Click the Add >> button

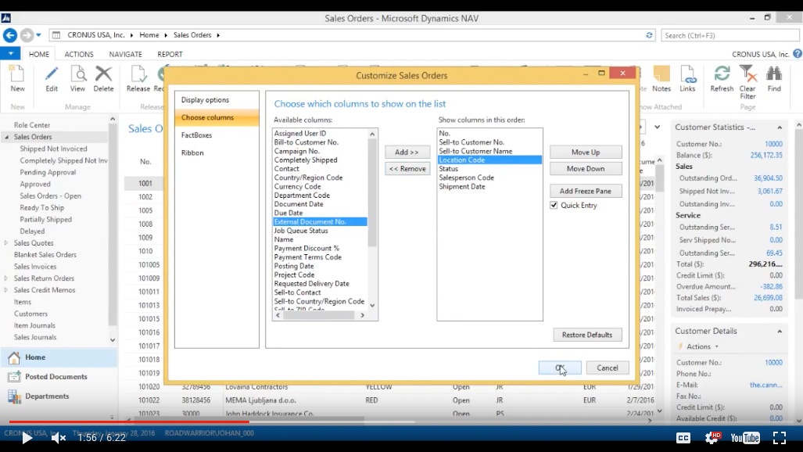coord(407,152)
